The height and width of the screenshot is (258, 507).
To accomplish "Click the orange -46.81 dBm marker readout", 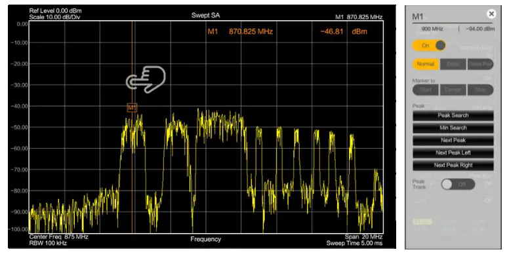I will [344, 31].
